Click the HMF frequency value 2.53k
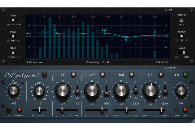Image resolution: width=195 pixels, height=130 pixels. (x=136, y=103)
